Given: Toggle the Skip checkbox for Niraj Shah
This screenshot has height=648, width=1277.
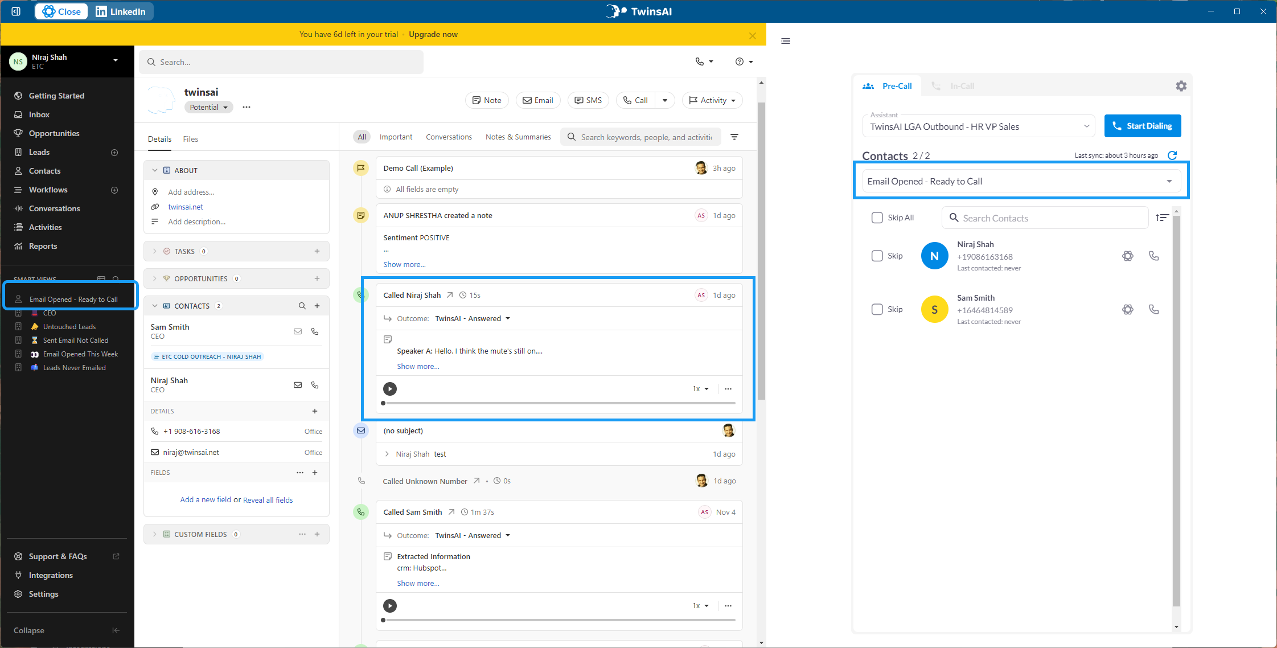Looking at the screenshot, I should coord(877,256).
